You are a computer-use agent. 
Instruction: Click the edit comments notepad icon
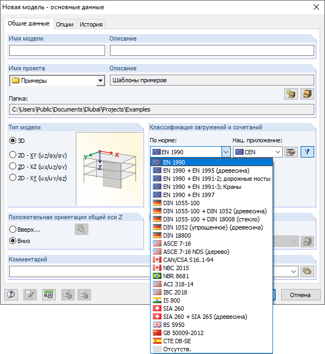coord(30,294)
